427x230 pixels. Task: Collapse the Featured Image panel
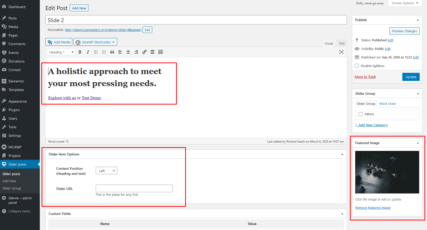(418, 143)
